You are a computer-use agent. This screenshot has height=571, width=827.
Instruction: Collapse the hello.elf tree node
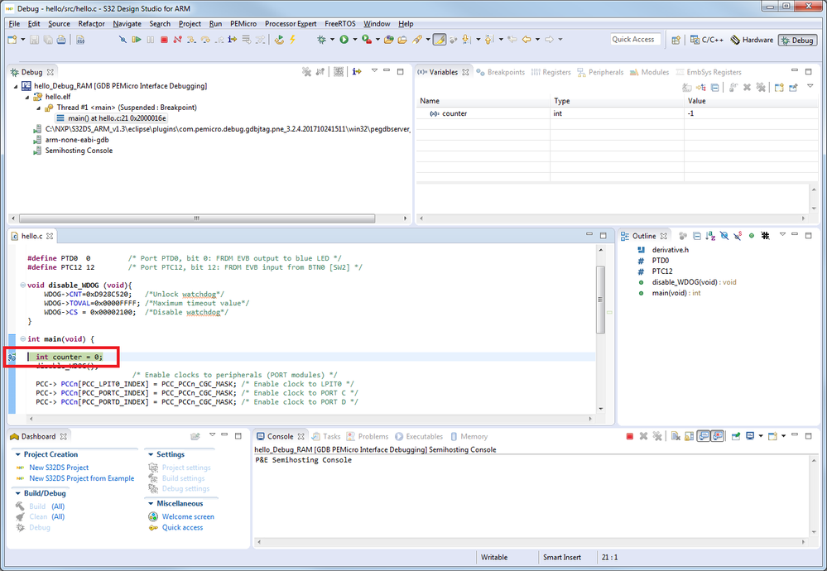click(26, 97)
